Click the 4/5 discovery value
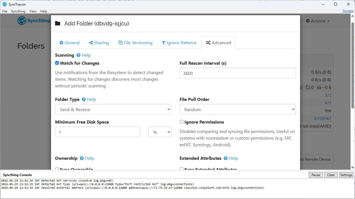Viewport: 355px width, 199px height. (x=328, y=103)
